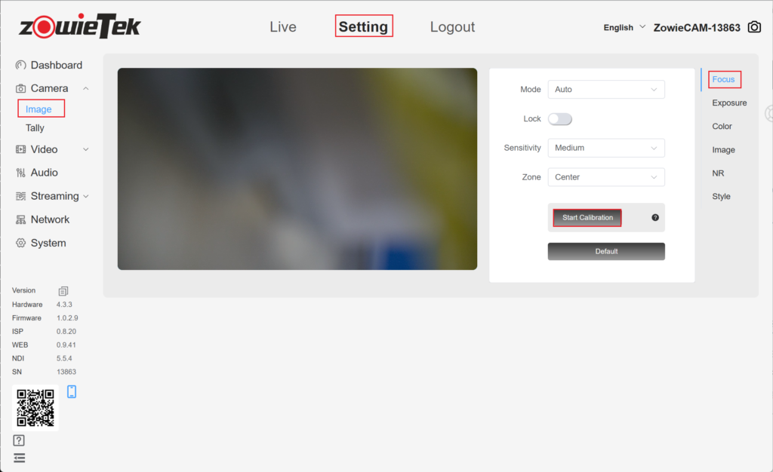
Task: Switch to the Live tab
Action: (283, 27)
